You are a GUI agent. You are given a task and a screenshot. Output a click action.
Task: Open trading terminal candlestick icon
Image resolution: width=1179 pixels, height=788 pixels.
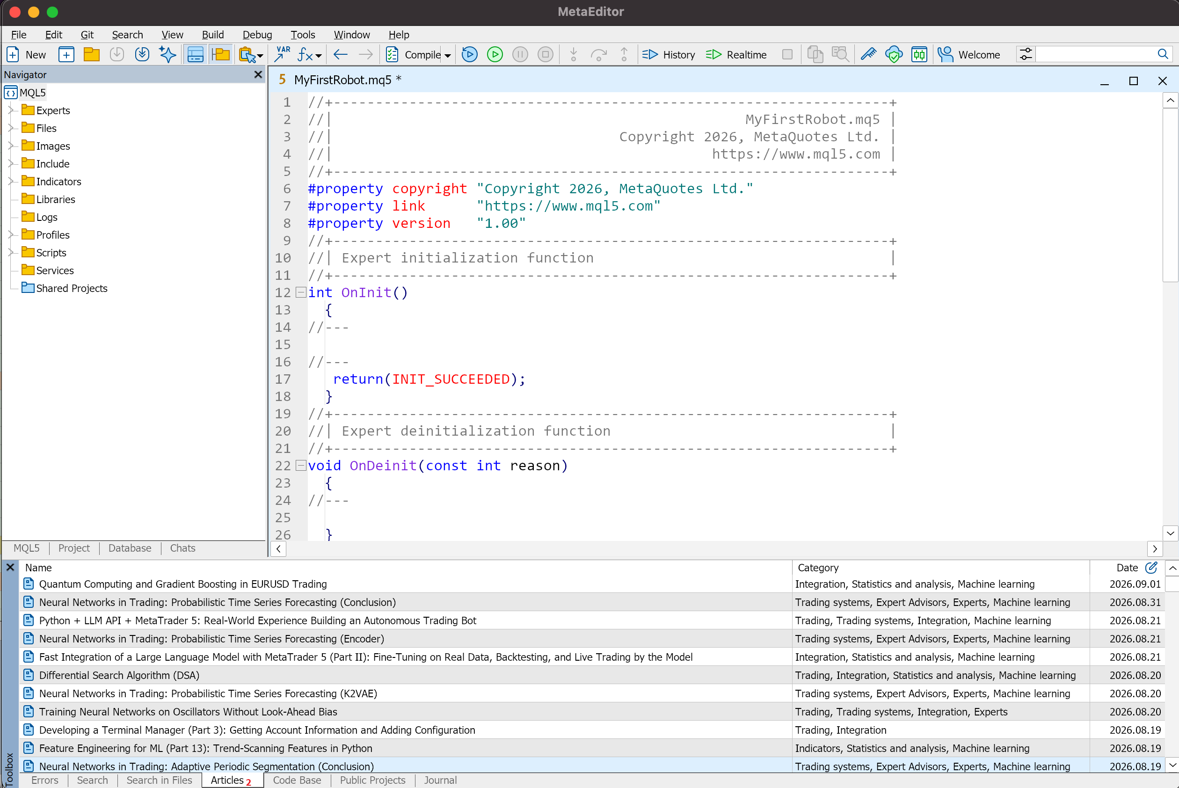pyautogui.click(x=919, y=54)
